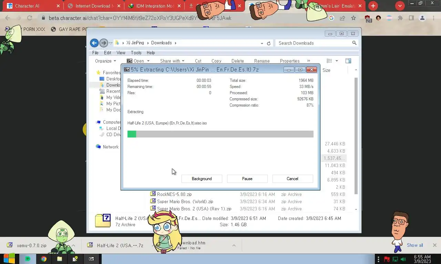Viewport: 441px width, 264px height.
Task: Select Computer in the navigation pane
Action: [x=112, y=122]
